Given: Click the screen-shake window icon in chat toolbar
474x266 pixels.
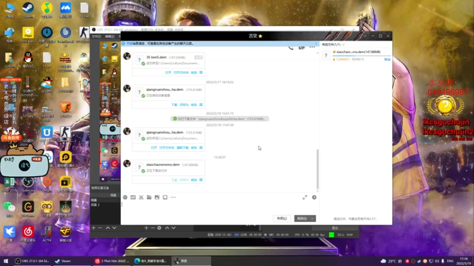Looking at the screenshot, I should click(x=165, y=197).
